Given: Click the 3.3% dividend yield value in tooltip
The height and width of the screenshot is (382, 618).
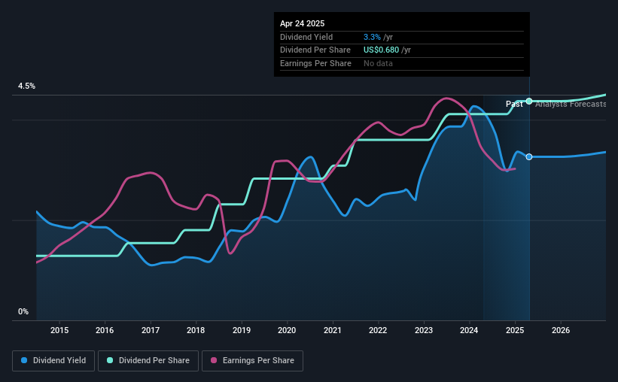Looking at the screenshot, I should point(372,37).
